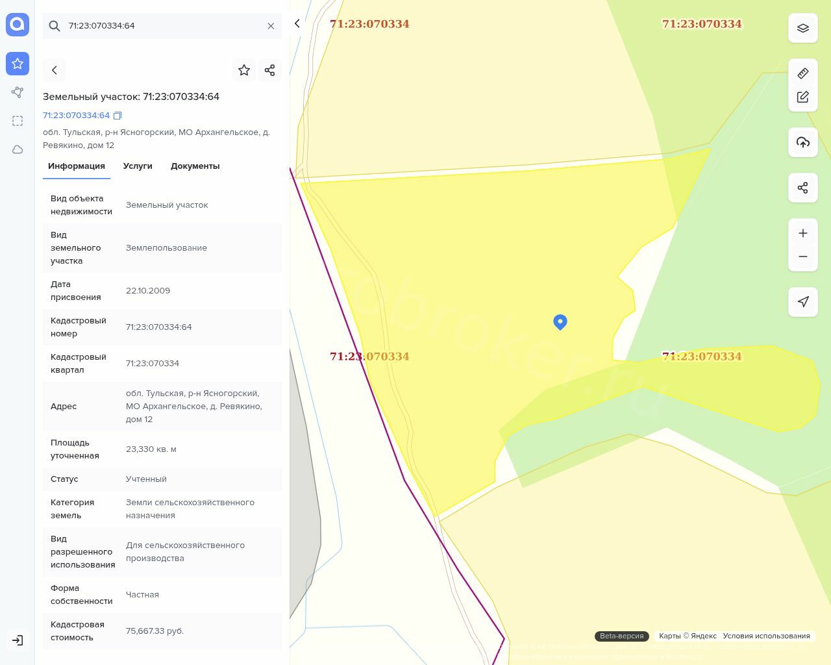Select the dashed rectangle selection tool
The height and width of the screenshot is (665, 831).
click(x=18, y=121)
